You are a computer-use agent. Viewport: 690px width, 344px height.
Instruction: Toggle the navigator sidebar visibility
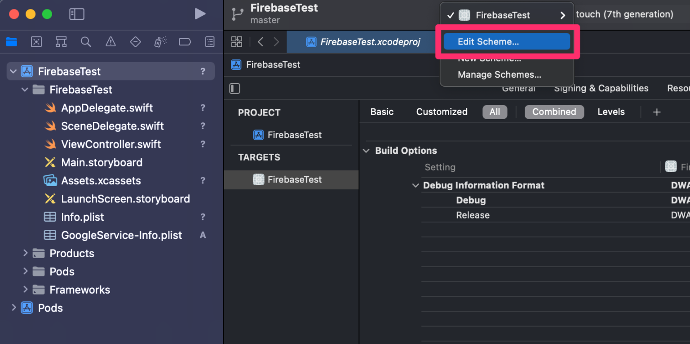point(77,14)
